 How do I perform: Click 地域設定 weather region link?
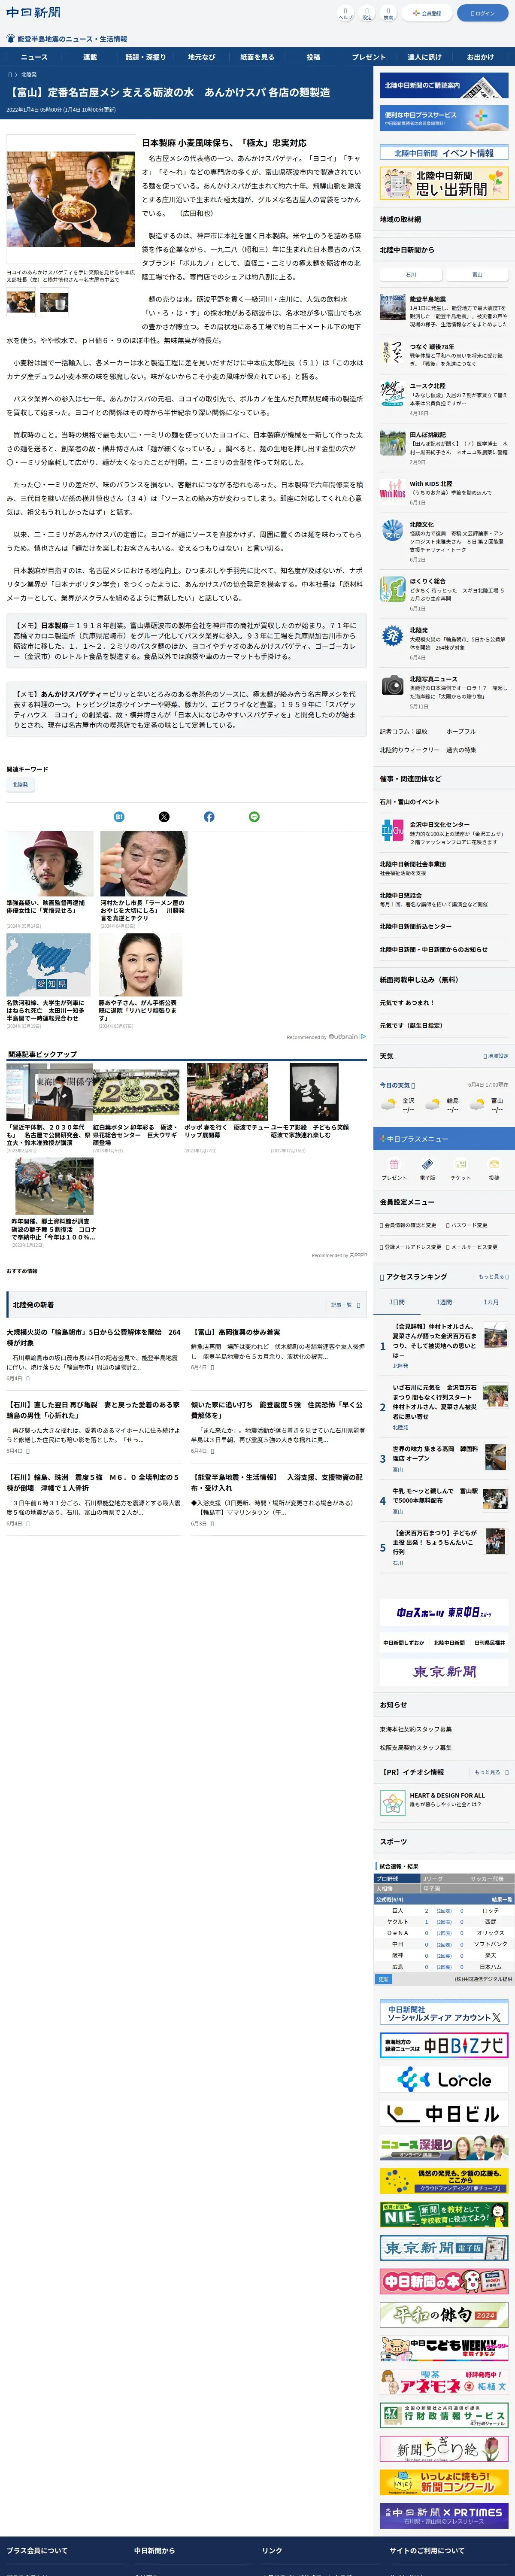coord(496,1056)
